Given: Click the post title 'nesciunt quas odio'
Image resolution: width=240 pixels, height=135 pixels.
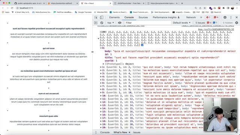Looking at the screenshot, I should [48, 116].
